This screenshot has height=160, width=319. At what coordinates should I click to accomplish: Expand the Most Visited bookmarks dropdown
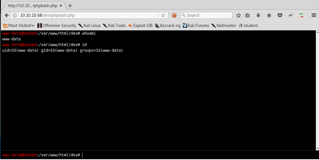click(19, 26)
